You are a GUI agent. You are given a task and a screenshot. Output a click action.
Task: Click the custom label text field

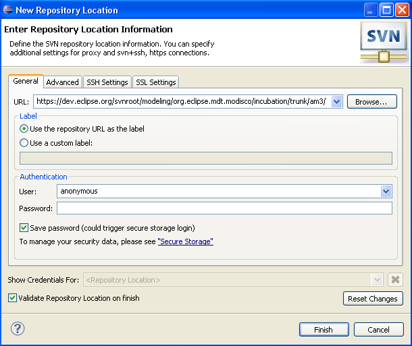(x=206, y=158)
